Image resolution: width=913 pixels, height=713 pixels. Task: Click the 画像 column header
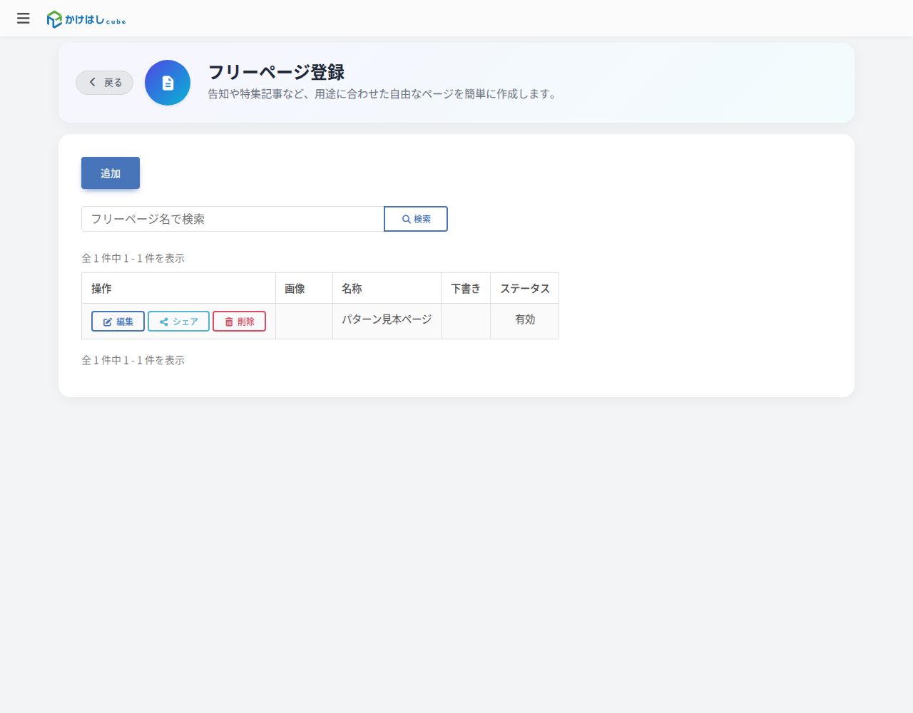point(304,289)
